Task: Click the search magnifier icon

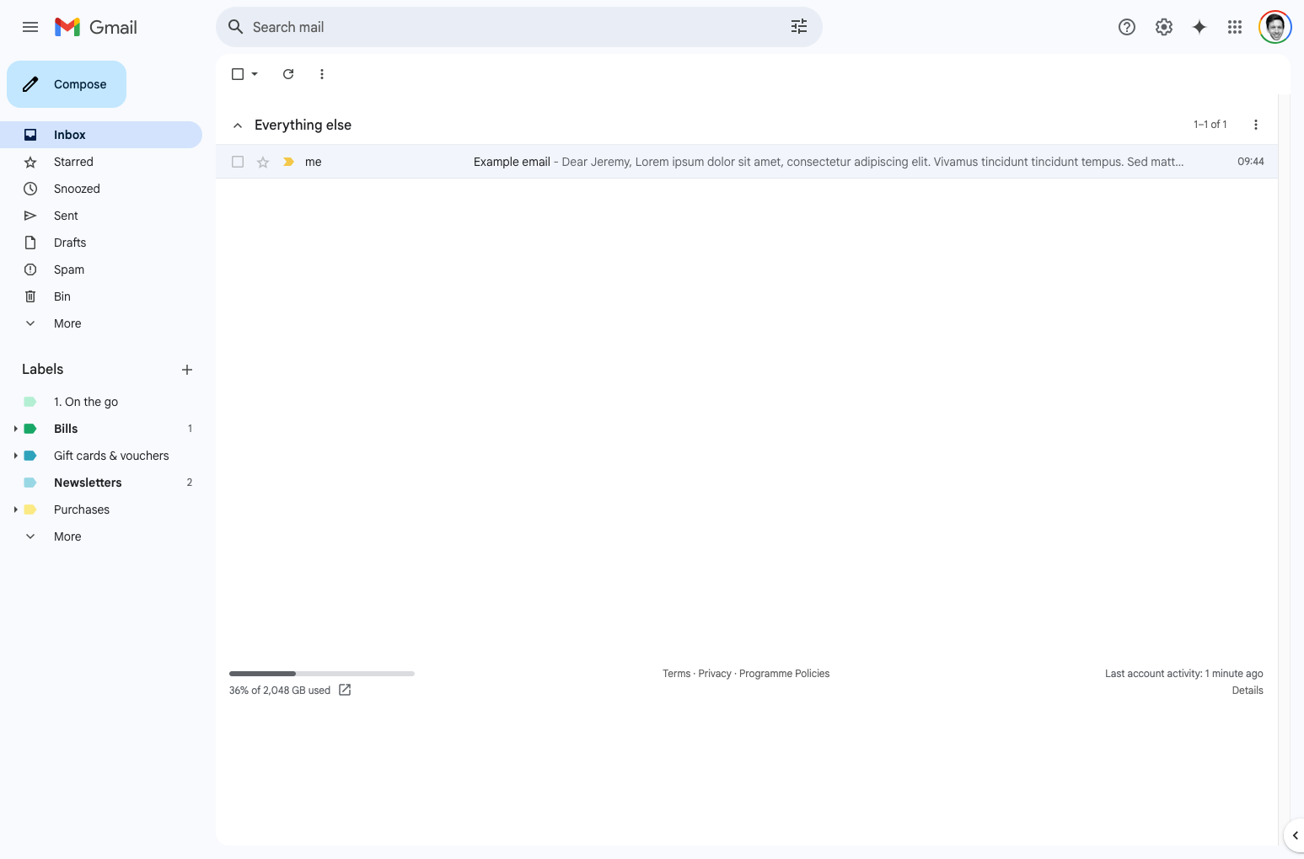Action: tap(236, 27)
